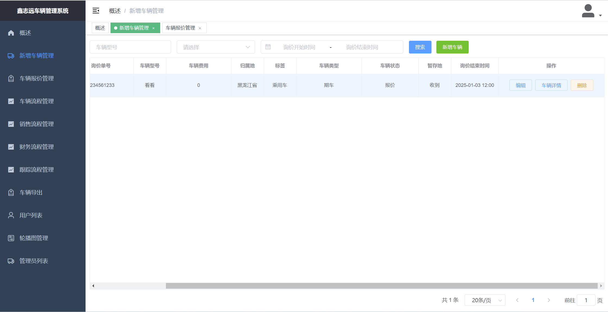Open 车辆报价管理 in the sidebar

(43, 78)
